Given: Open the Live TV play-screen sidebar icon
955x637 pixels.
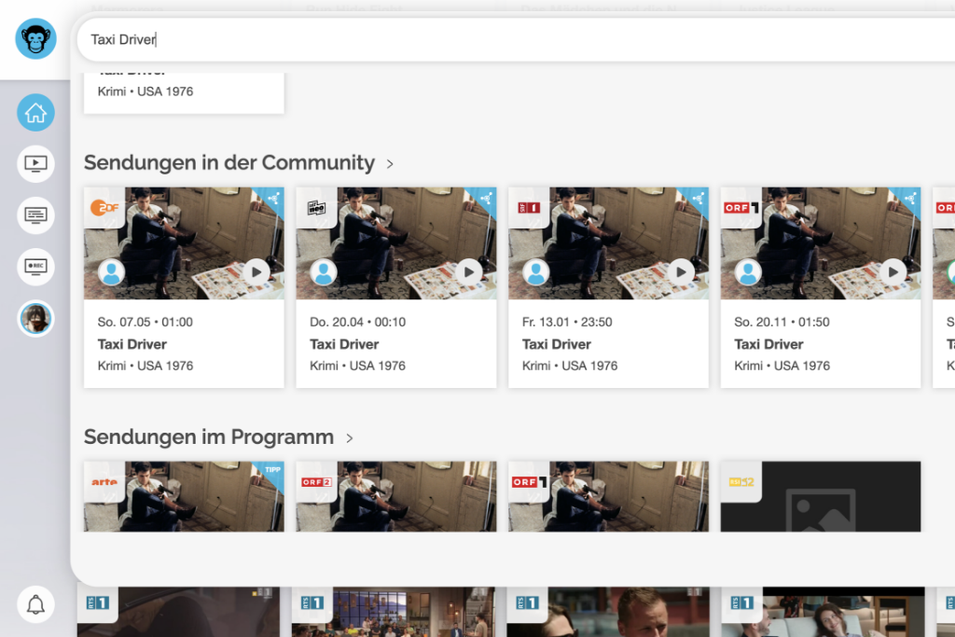Looking at the screenshot, I should [x=36, y=164].
